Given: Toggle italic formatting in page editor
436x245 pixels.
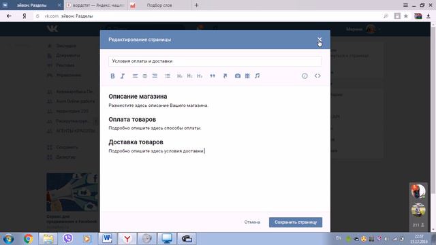Looking at the screenshot, I should [x=123, y=76].
